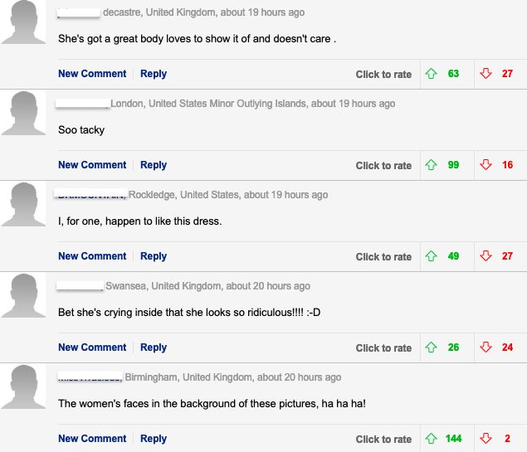The width and height of the screenshot is (527, 452).
Task: Click New Comment under 'crying inside' comment
Action: click(x=92, y=348)
